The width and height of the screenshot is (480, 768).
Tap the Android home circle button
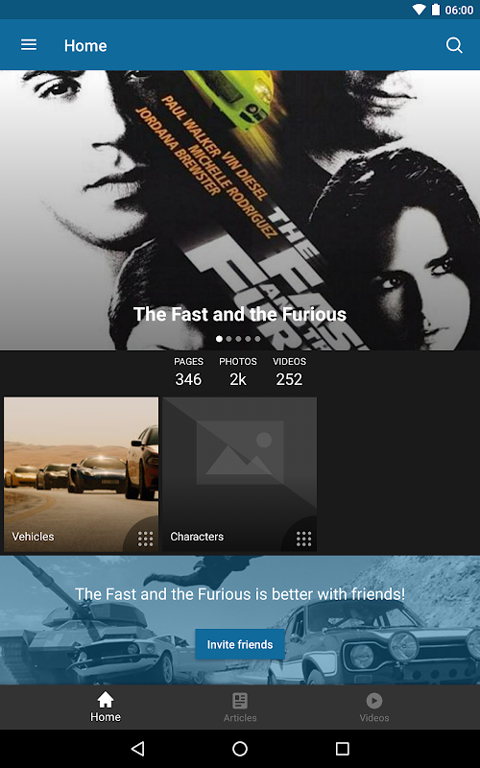click(x=240, y=749)
